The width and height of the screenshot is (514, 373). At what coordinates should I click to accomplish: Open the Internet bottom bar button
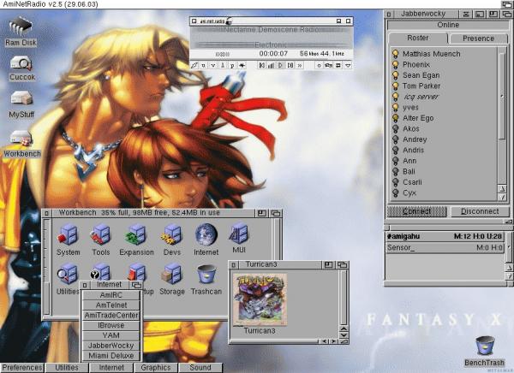(111, 367)
